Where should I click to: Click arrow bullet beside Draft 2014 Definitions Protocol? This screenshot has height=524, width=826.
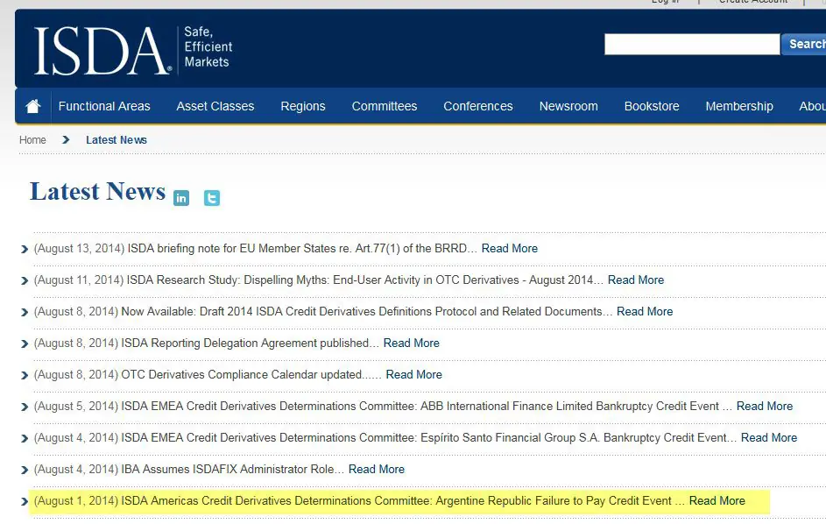pos(25,312)
